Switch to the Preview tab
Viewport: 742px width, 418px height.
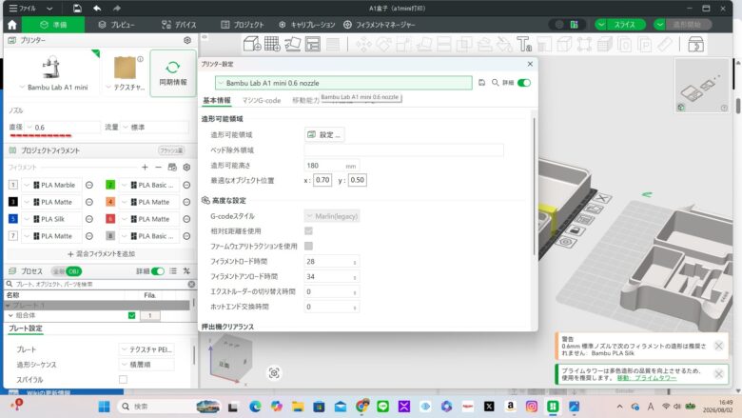coord(116,25)
